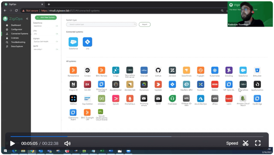Pick the Cherwell system icon
The width and height of the screenshot is (274, 155).
point(144,70)
